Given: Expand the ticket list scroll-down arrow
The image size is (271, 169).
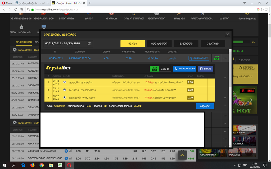Looking at the screenshot, I should (x=230, y=146).
